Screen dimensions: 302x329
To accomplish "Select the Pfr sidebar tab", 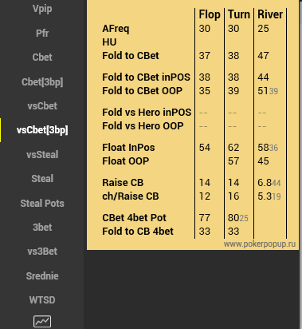I will click(42, 34).
